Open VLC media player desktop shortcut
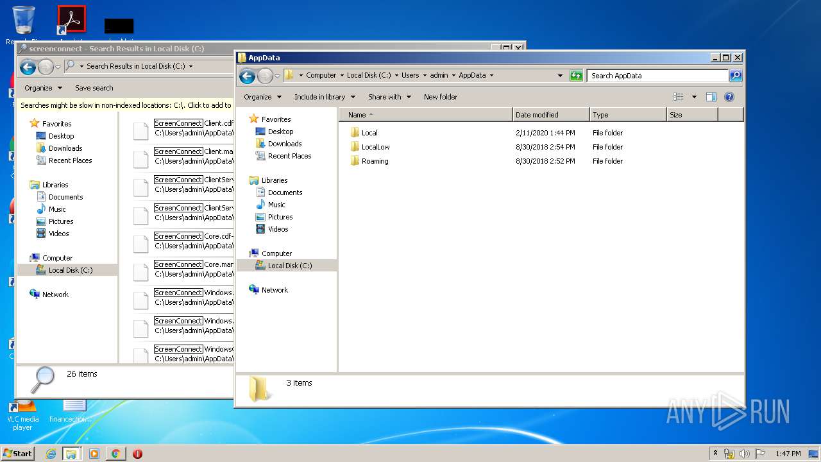Screen dimensions: 821x462 (x=23, y=414)
